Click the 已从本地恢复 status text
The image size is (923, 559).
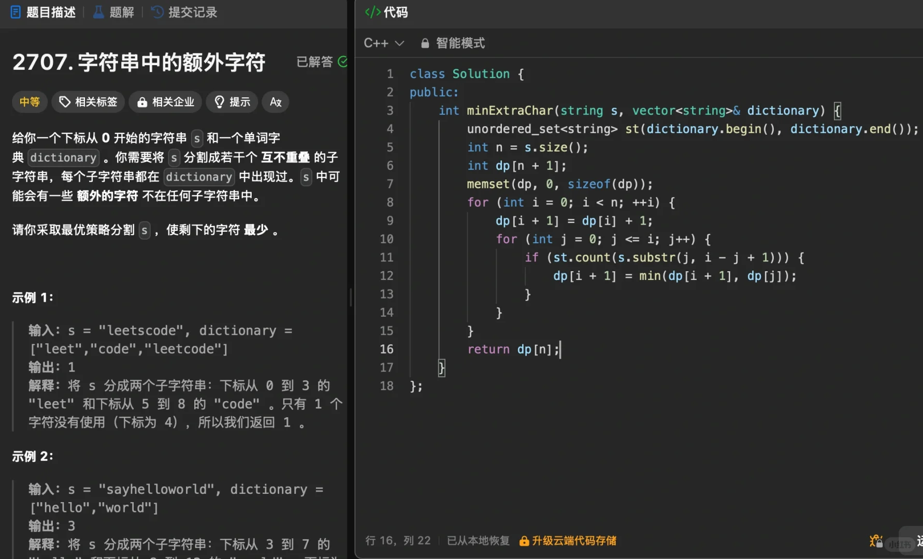[x=478, y=540]
